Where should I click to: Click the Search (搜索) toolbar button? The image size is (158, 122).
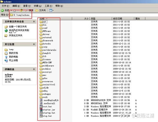click(29, 10)
